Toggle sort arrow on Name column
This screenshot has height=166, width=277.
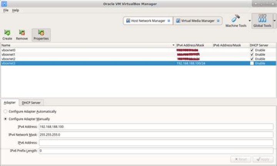click(174, 45)
